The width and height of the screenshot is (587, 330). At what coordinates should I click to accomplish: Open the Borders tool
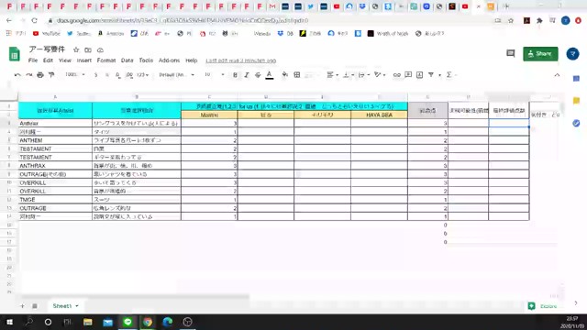297,75
